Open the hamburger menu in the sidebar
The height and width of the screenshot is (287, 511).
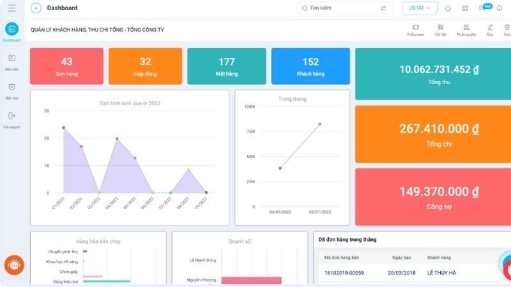click(x=11, y=8)
